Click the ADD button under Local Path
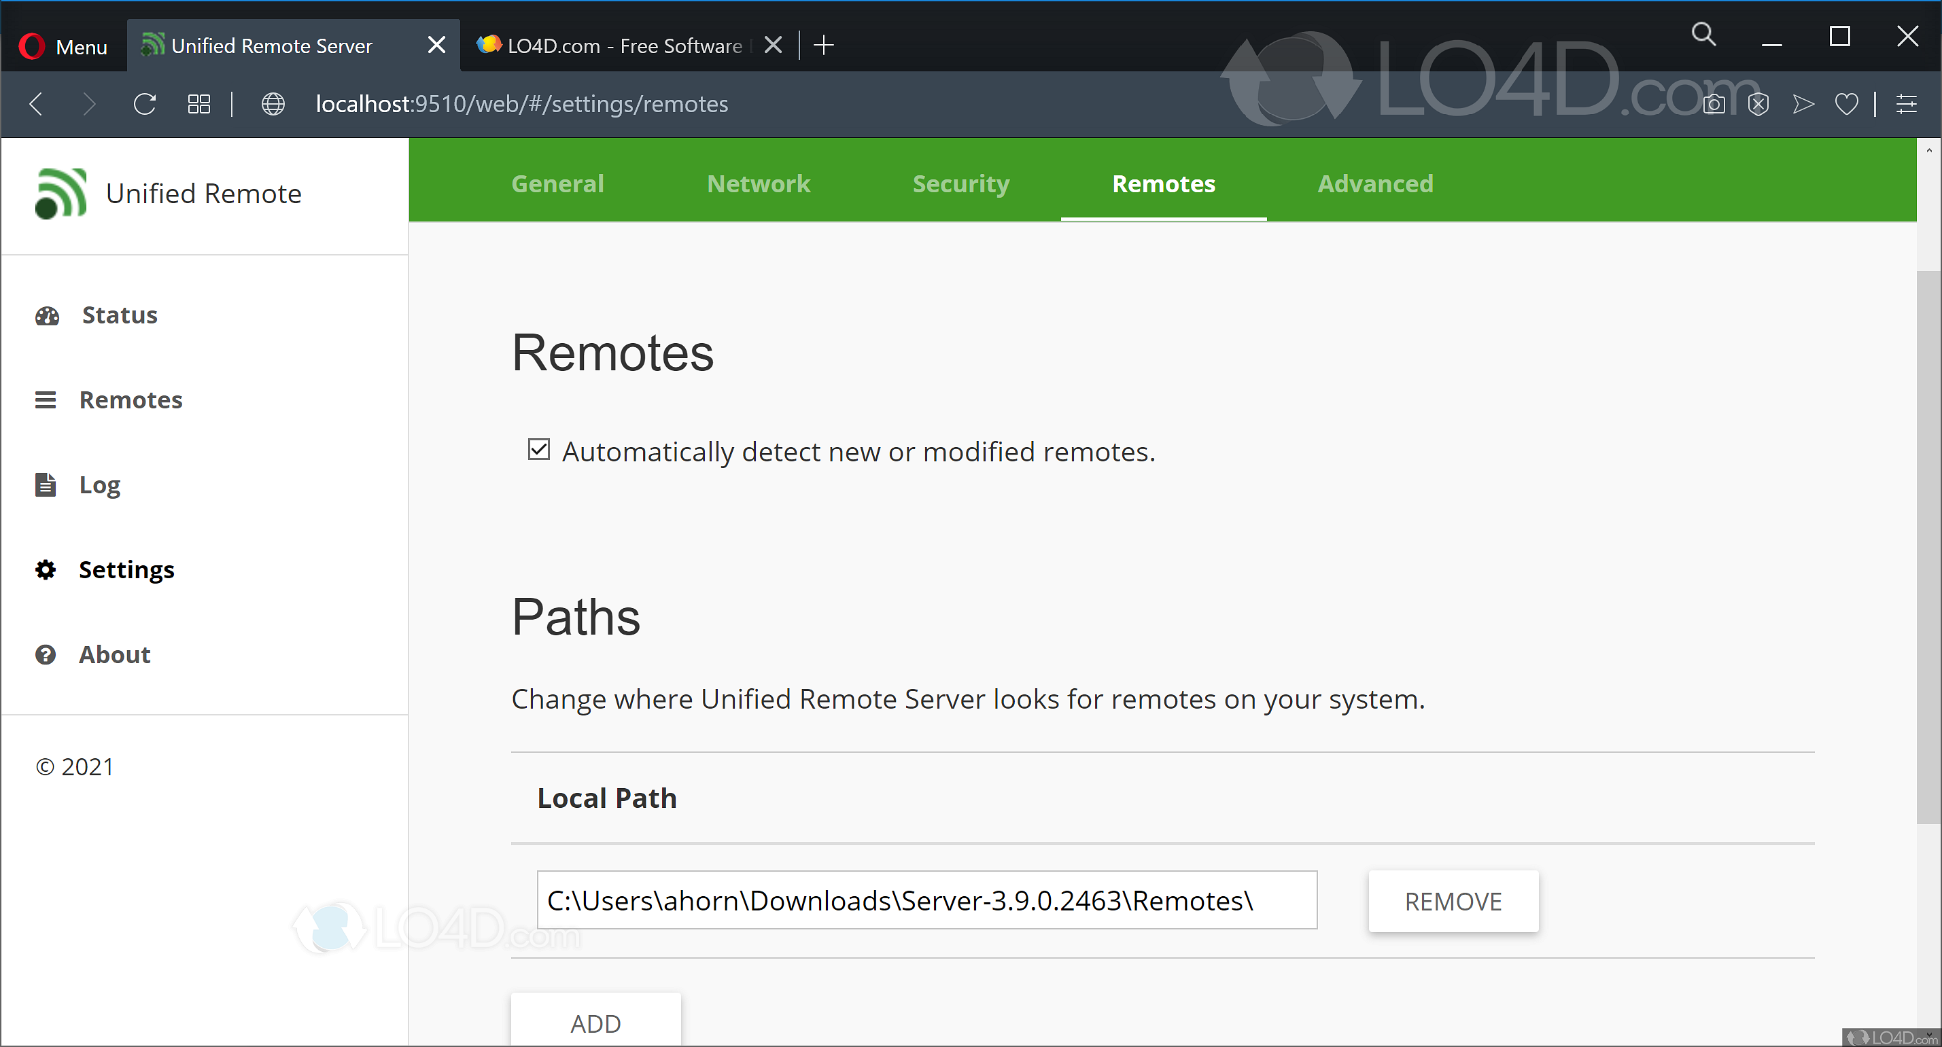Screen dimensions: 1942x1047 pyautogui.click(x=595, y=1023)
